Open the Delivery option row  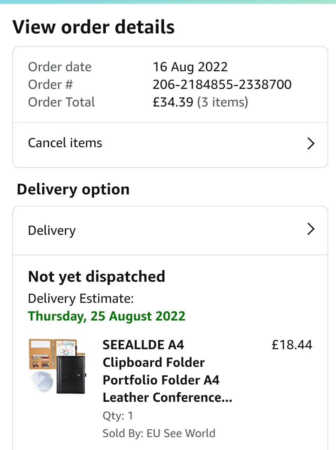[x=170, y=230]
